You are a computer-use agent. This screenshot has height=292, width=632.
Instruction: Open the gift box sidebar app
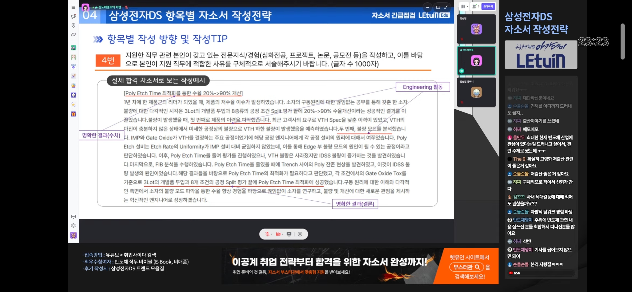[73, 114]
